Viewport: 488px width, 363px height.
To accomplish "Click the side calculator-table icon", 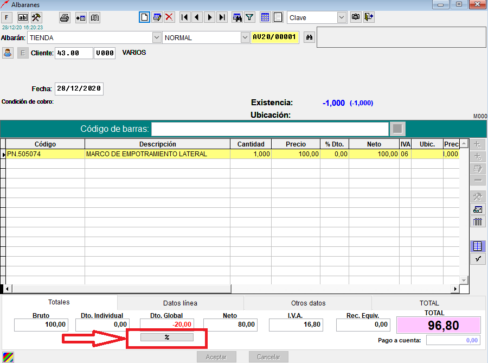I will click(x=478, y=209).
